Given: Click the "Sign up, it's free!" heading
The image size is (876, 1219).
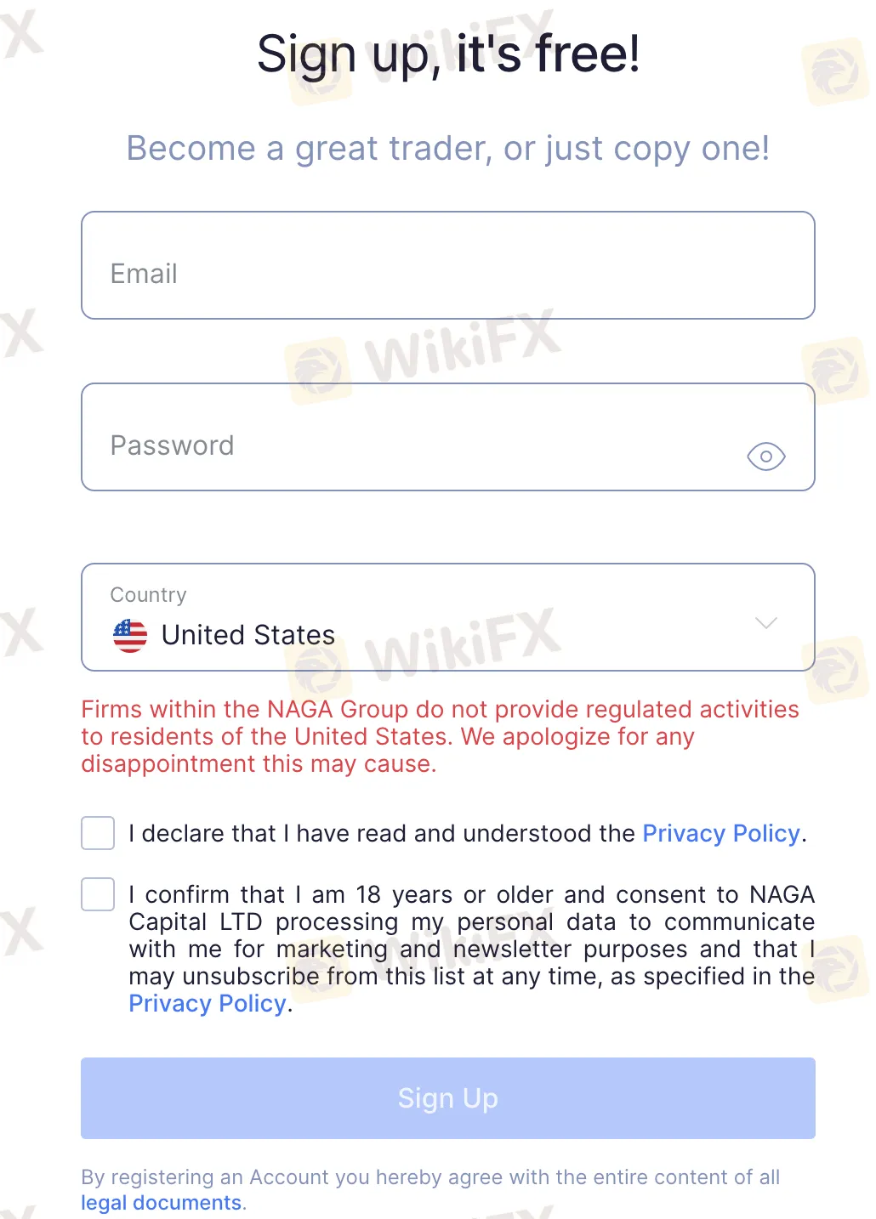Looking at the screenshot, I should click(448, 54).
